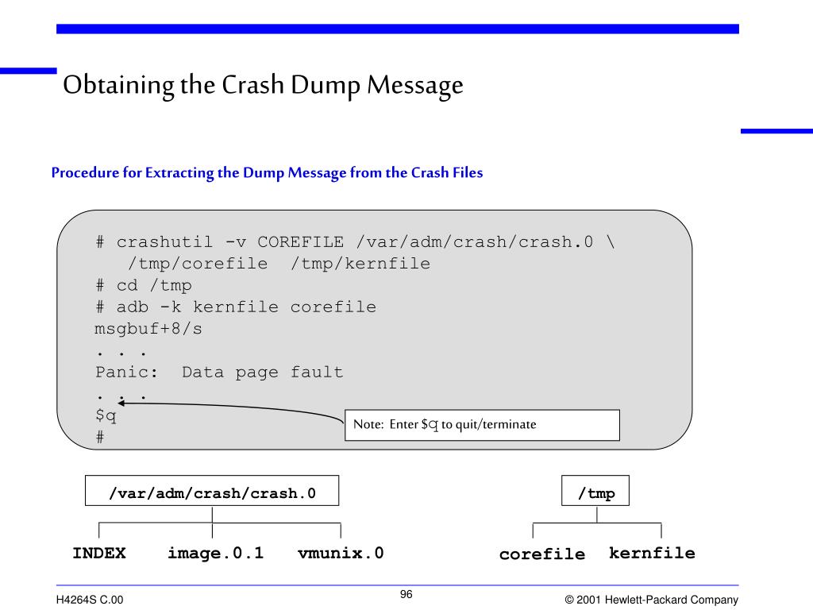Select the "# cd /tmp" command line
The height and width of the screenshot is (610, 813).
click(144, 285)
